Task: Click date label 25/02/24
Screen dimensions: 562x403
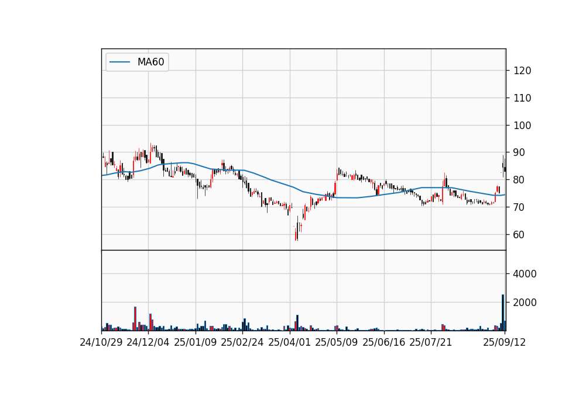Action: (242, 342)
